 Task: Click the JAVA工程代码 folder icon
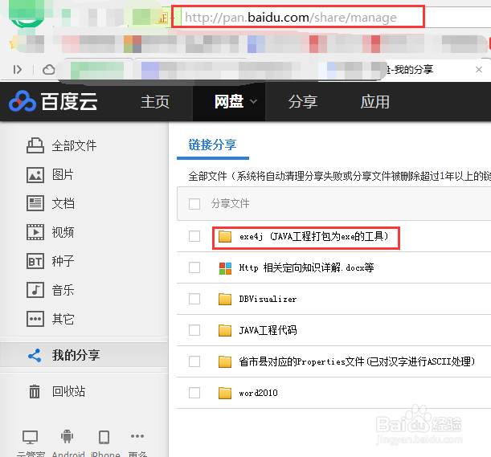[225, 330]
